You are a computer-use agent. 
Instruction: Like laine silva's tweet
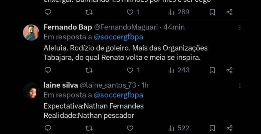tap(130, 128)
